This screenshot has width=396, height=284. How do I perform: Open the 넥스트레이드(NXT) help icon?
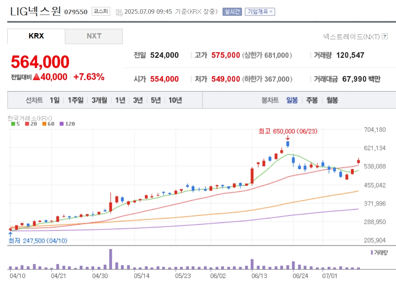(385, 36)
